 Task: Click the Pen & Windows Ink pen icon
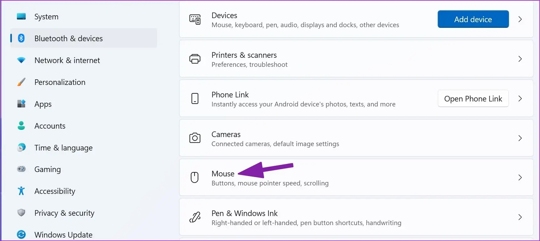click(195, 217)
